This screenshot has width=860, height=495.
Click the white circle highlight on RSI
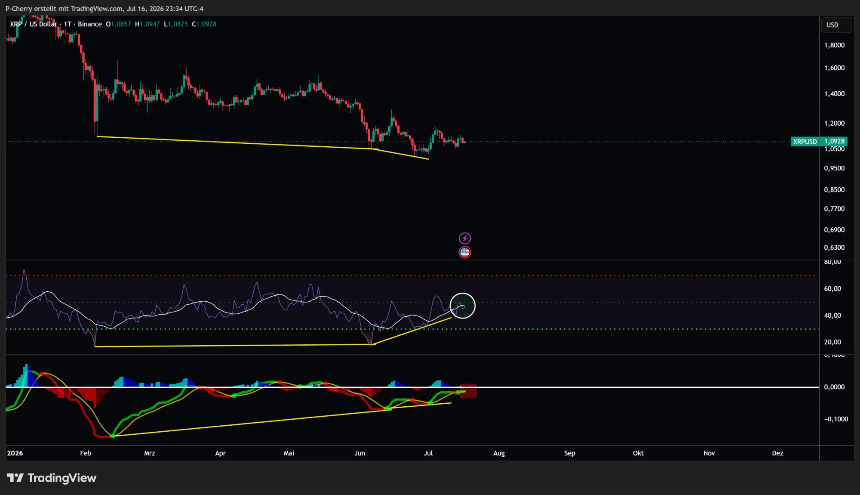tap(463, 306)
